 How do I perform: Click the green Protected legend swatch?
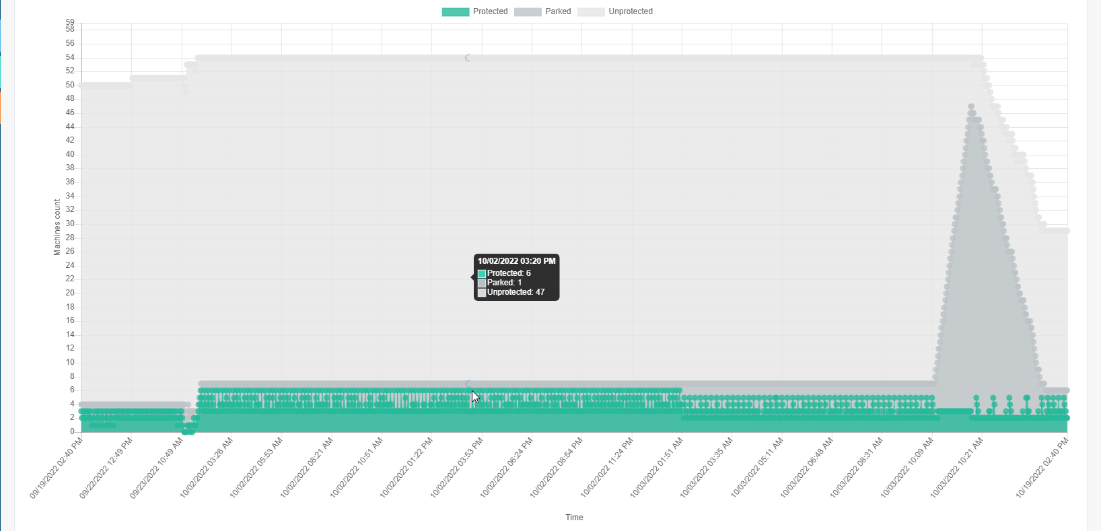(455, 11)
